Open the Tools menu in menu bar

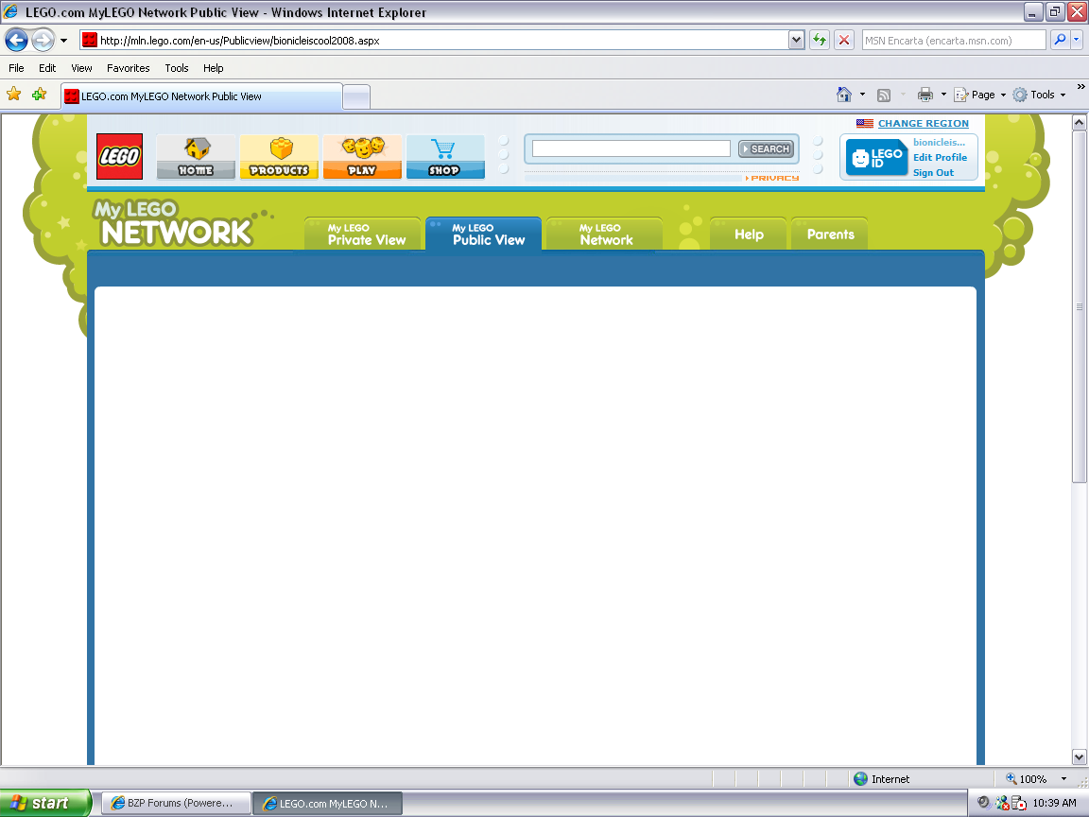[177, 68]
